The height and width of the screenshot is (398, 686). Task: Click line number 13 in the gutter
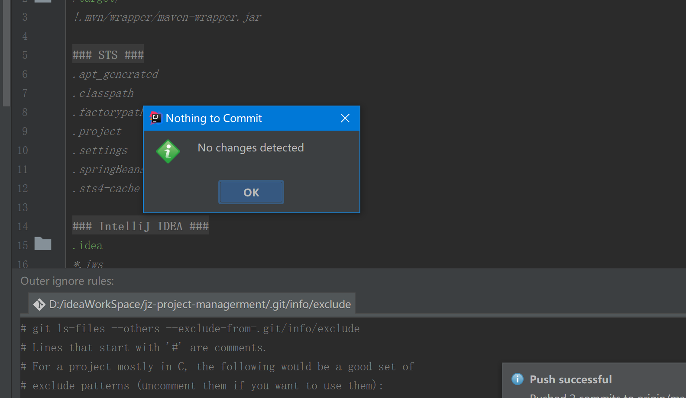click(23, 207)
